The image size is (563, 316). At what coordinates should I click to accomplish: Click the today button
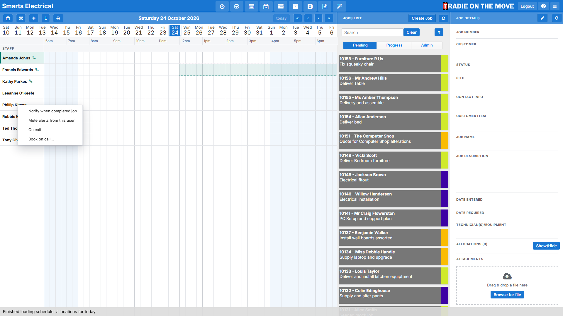point(281,18)
